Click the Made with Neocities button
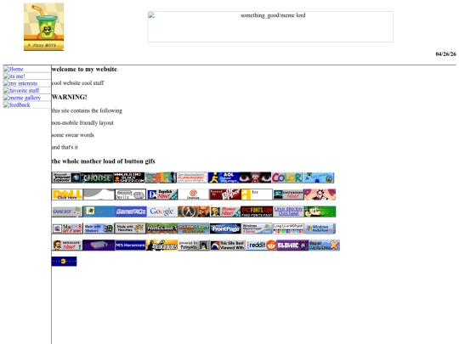The image size is (459, 344). tap(130, 228)
